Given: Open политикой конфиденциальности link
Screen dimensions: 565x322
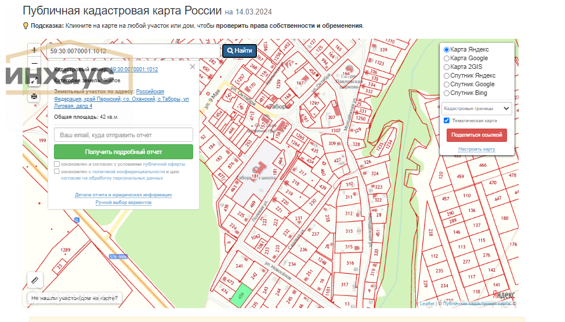Looking at the screenshot, I should (129, 171).
